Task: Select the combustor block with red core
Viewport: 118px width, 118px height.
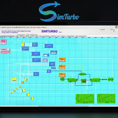Action: [x=84, y=81]
